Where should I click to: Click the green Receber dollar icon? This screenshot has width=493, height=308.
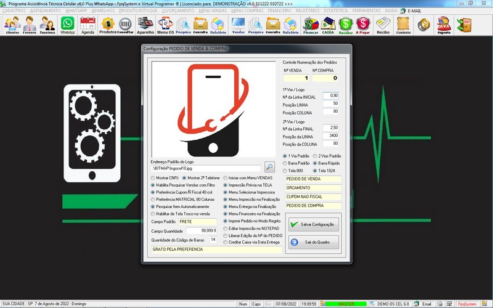(x=346, y=25)
